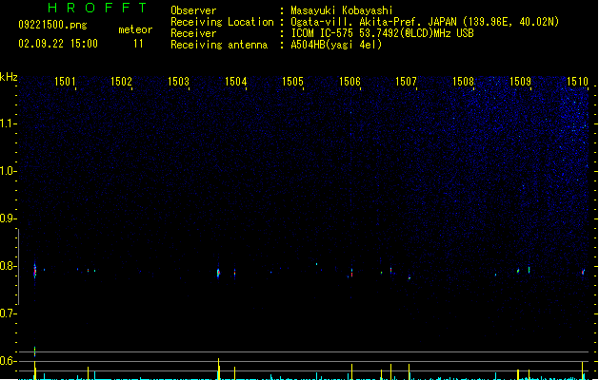Click the Receiving antenna label
Image resolution: width=599 pixels, height=380 pixels.
pos(219,45)
